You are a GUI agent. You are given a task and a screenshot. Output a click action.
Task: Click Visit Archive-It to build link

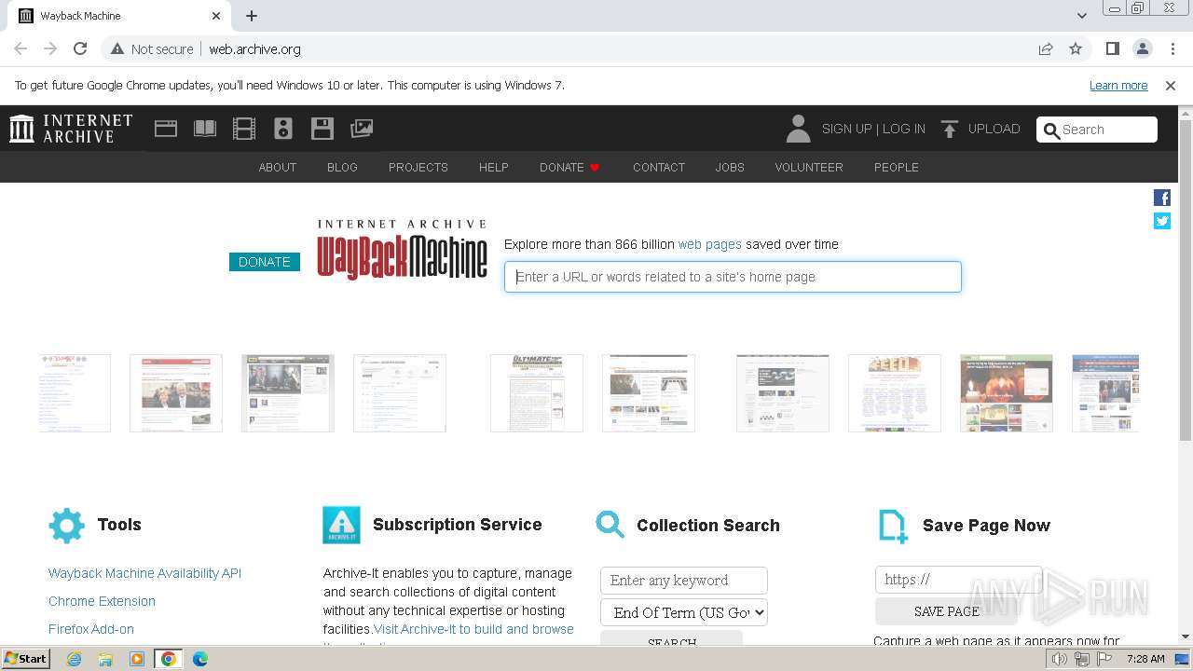[473, 629]
